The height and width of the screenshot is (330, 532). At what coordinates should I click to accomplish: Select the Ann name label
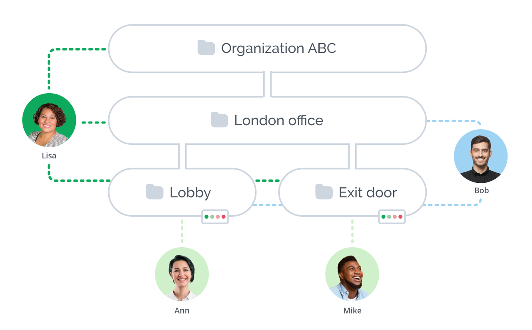[182, 311]
